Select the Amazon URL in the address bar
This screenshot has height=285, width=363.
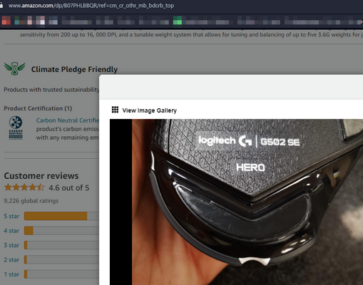click(91, 6)
